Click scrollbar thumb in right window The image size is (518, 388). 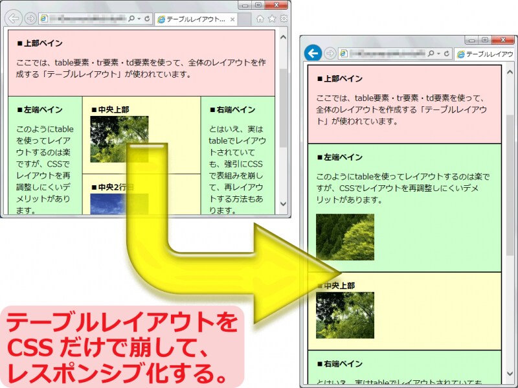pyautogui.click(x=510, y=185)
